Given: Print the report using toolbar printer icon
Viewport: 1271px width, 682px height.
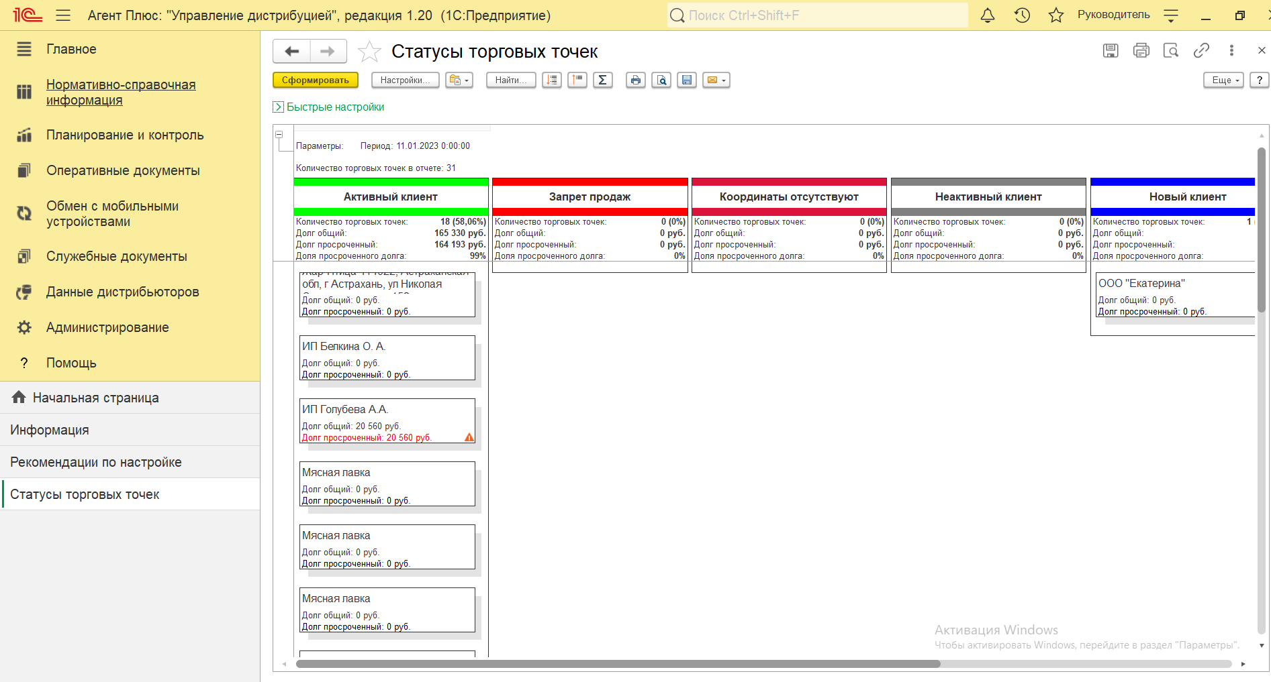Looking at the screenshot, I should (636, 80).
